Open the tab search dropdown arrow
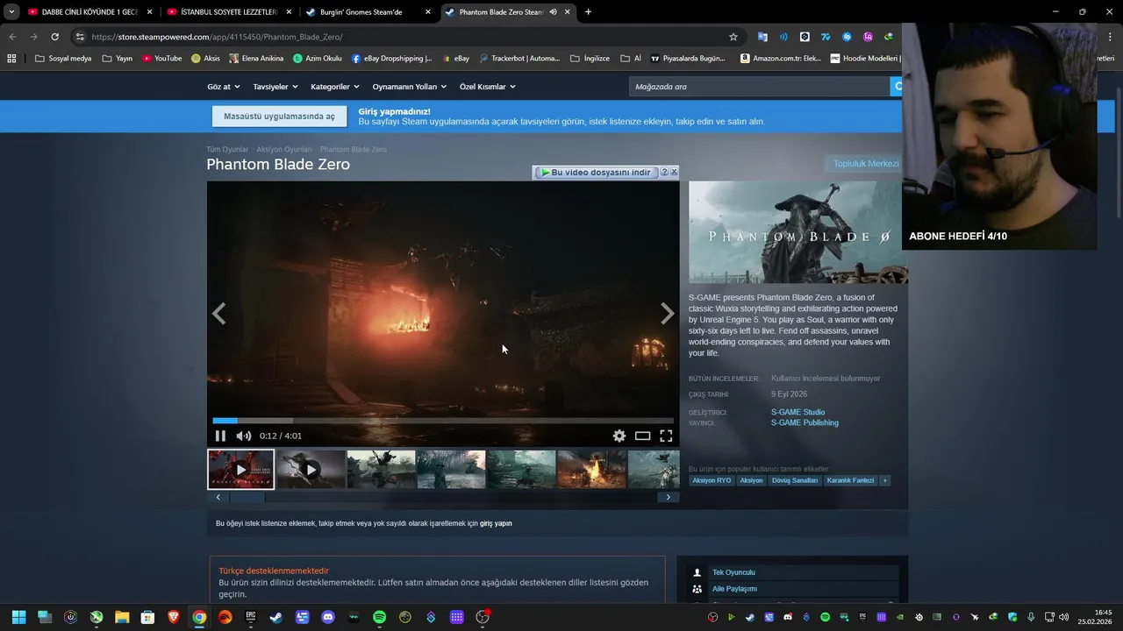 (11, 12)
